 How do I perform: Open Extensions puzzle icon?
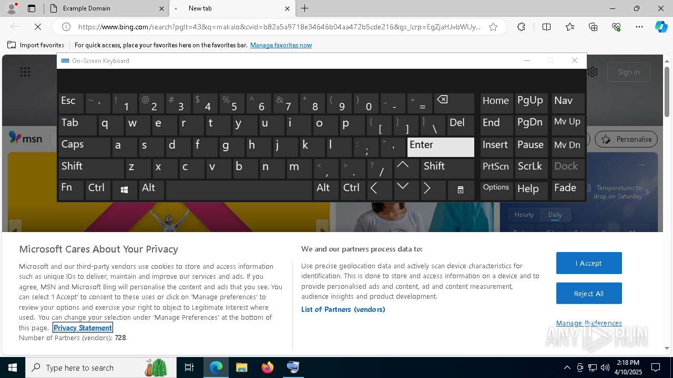[x=521, y=27]
